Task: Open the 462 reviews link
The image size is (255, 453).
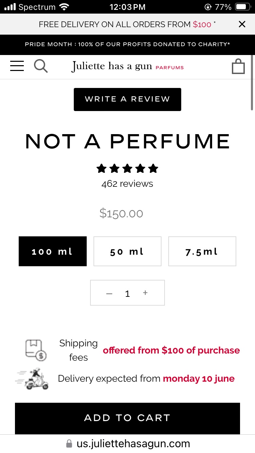Action: coord(128,184)
